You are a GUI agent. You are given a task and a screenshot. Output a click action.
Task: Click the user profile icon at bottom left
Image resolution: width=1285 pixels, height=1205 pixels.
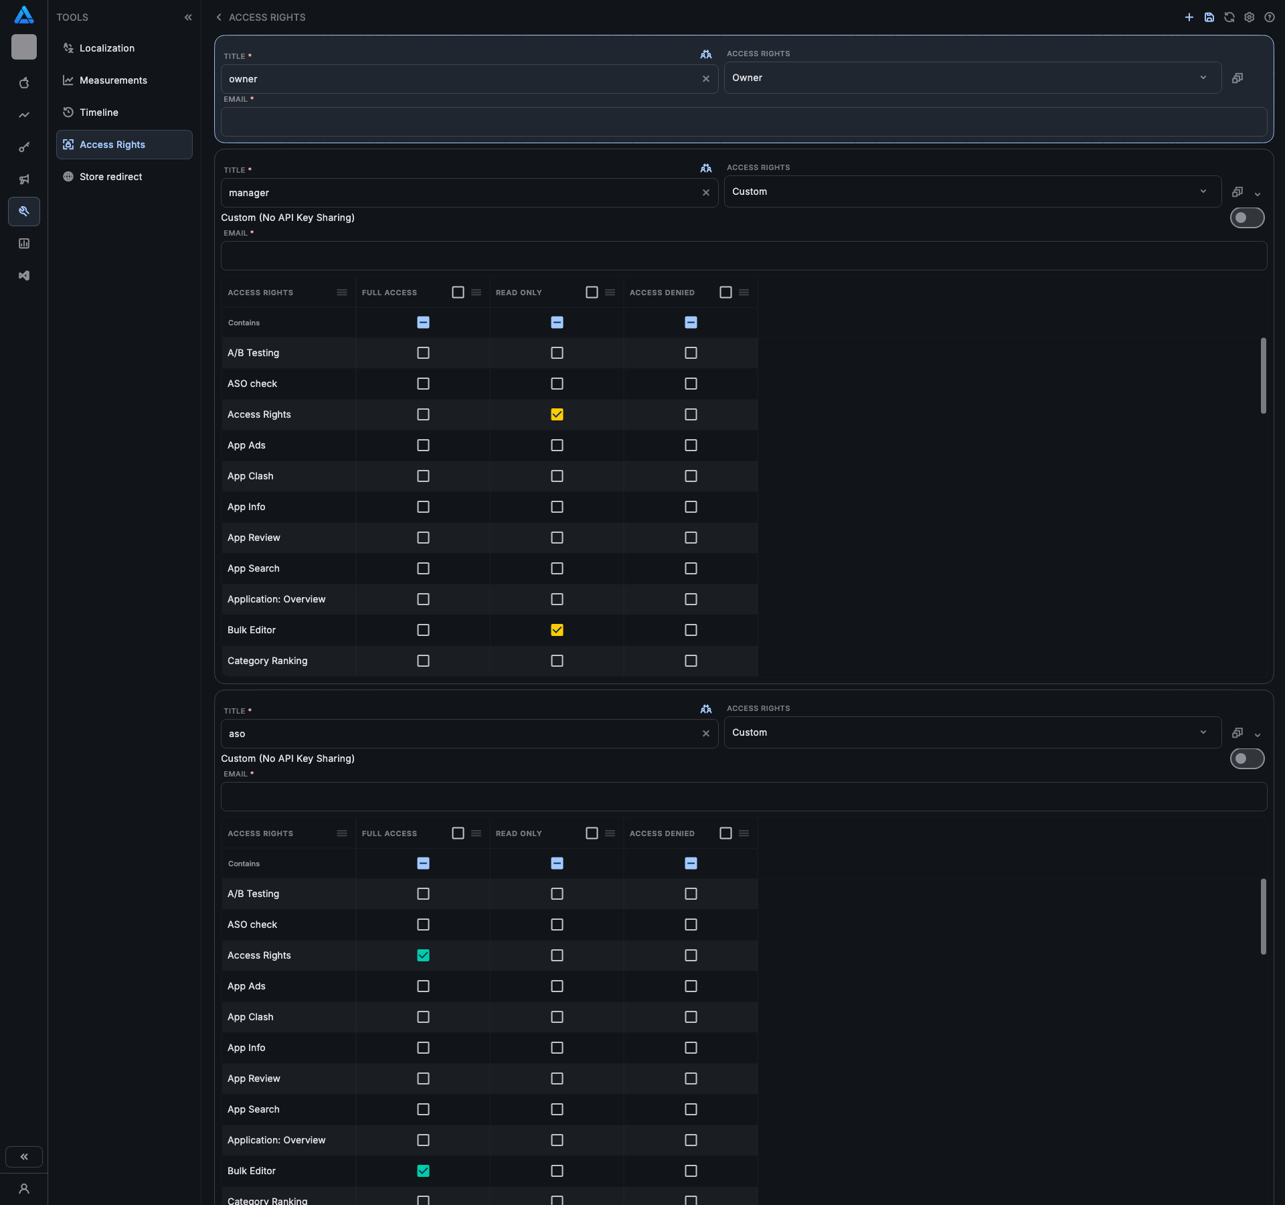24,1189
